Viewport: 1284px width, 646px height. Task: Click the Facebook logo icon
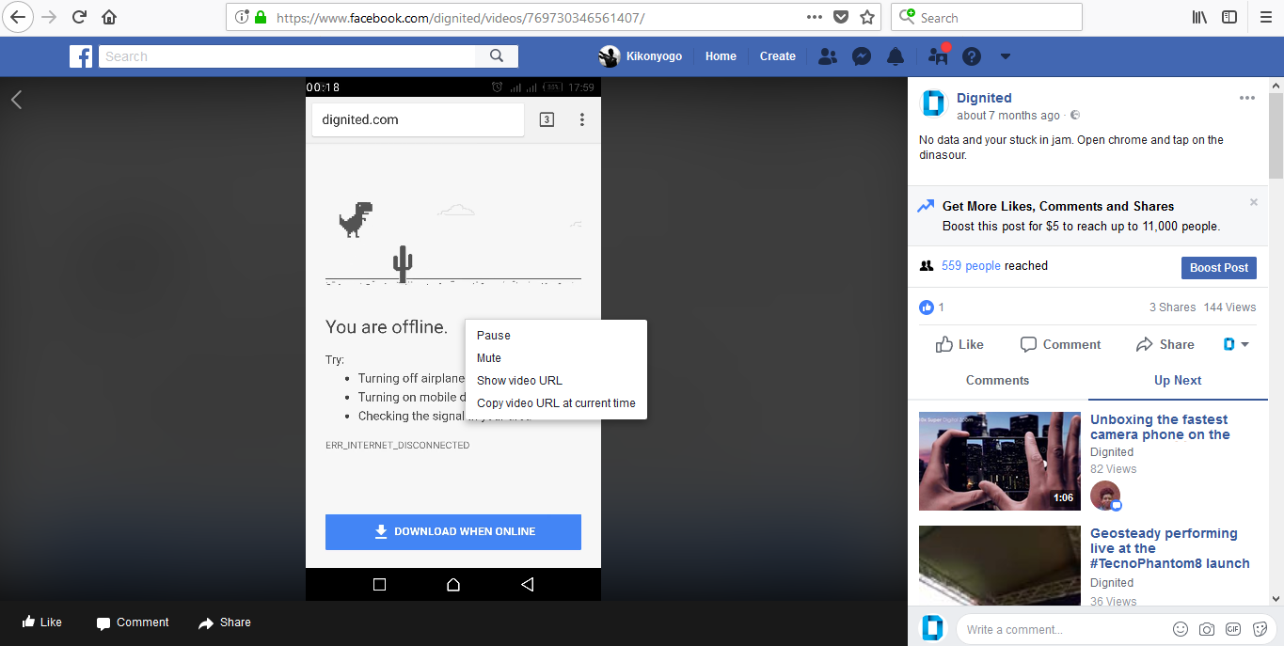(81, 56)
